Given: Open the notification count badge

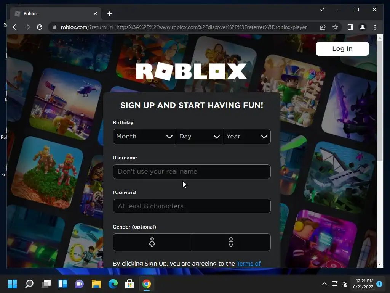Looking at the screenshot, I should point(379,284).
